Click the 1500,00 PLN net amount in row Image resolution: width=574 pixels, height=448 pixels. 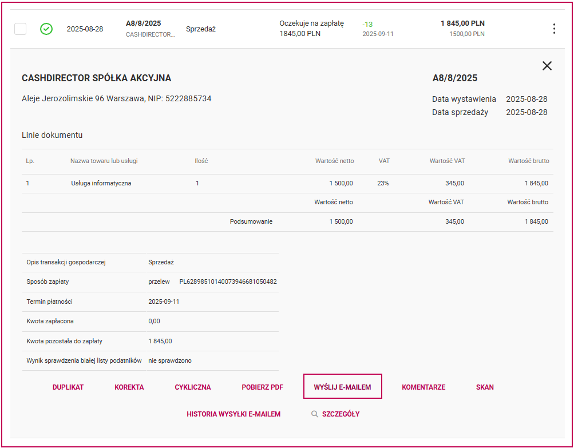tap(467, 34)
